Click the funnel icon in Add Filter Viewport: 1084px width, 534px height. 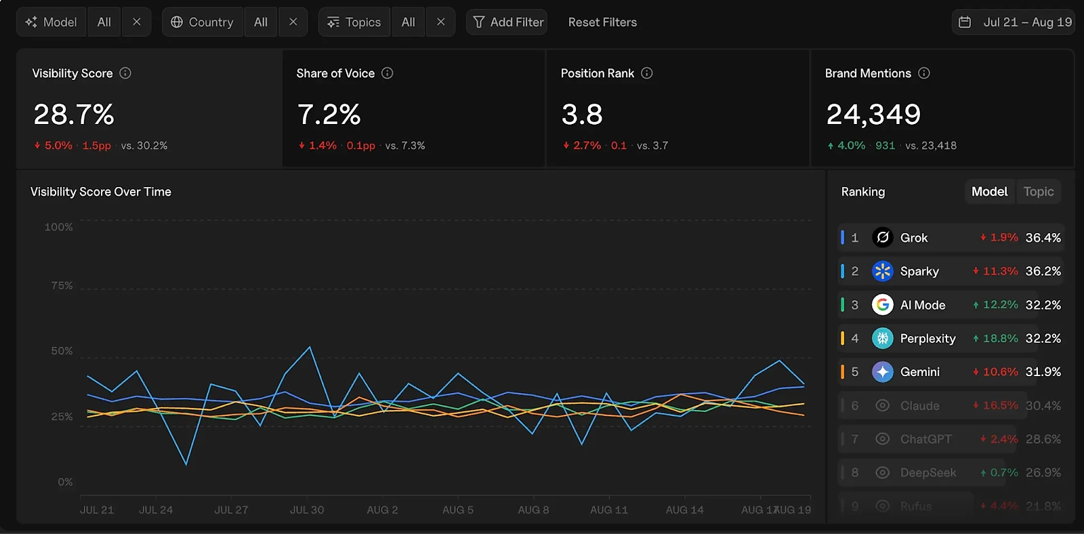[x=479, y=22]
